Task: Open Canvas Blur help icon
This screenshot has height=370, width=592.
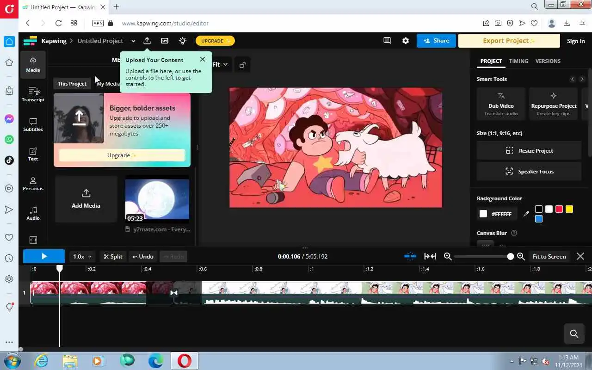Action: pyautogui.click(x=514, y=233)
